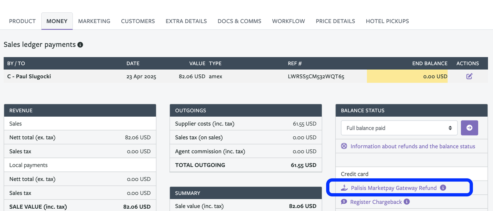The height and width of the screenshot is (211, 493).
Task: Click the chargeback dollar badge icon
Action: tap(344, 202)
